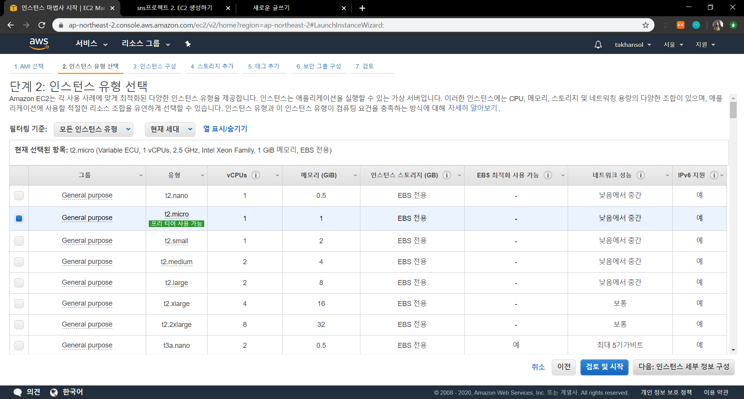Expand the 리소스 그룹 menu
Viewport: 744px width, 399px height.
(x=146, y=44)
